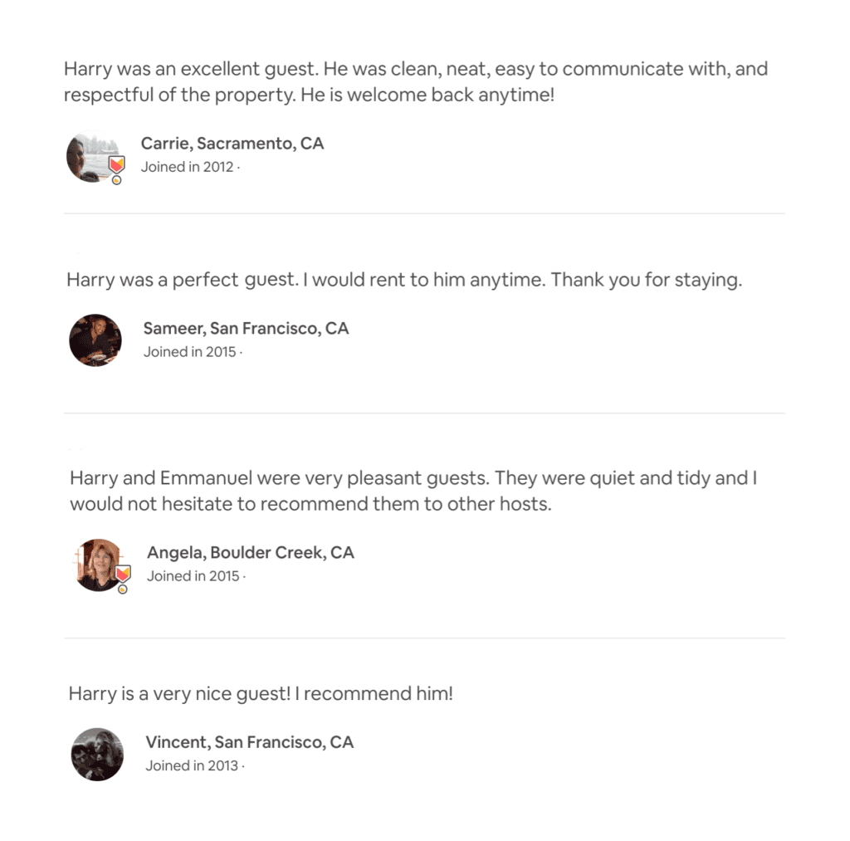Click the name Vincent, San Francisco, CA

point(249,741)
